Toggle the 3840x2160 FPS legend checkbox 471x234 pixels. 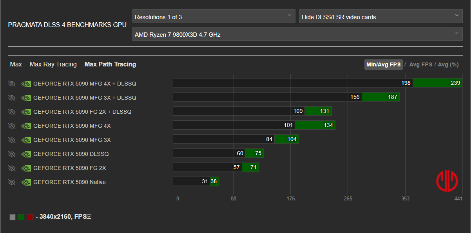click(x=89, y=216)
